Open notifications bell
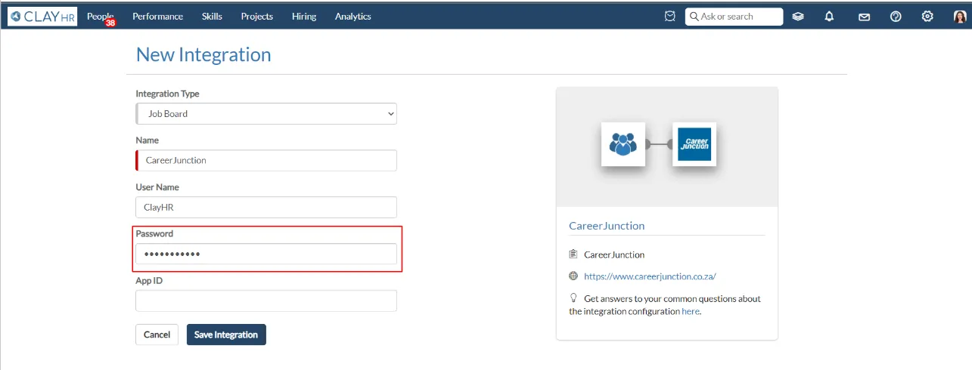Viewport: 972px width, 370px height. pos(829,17)
